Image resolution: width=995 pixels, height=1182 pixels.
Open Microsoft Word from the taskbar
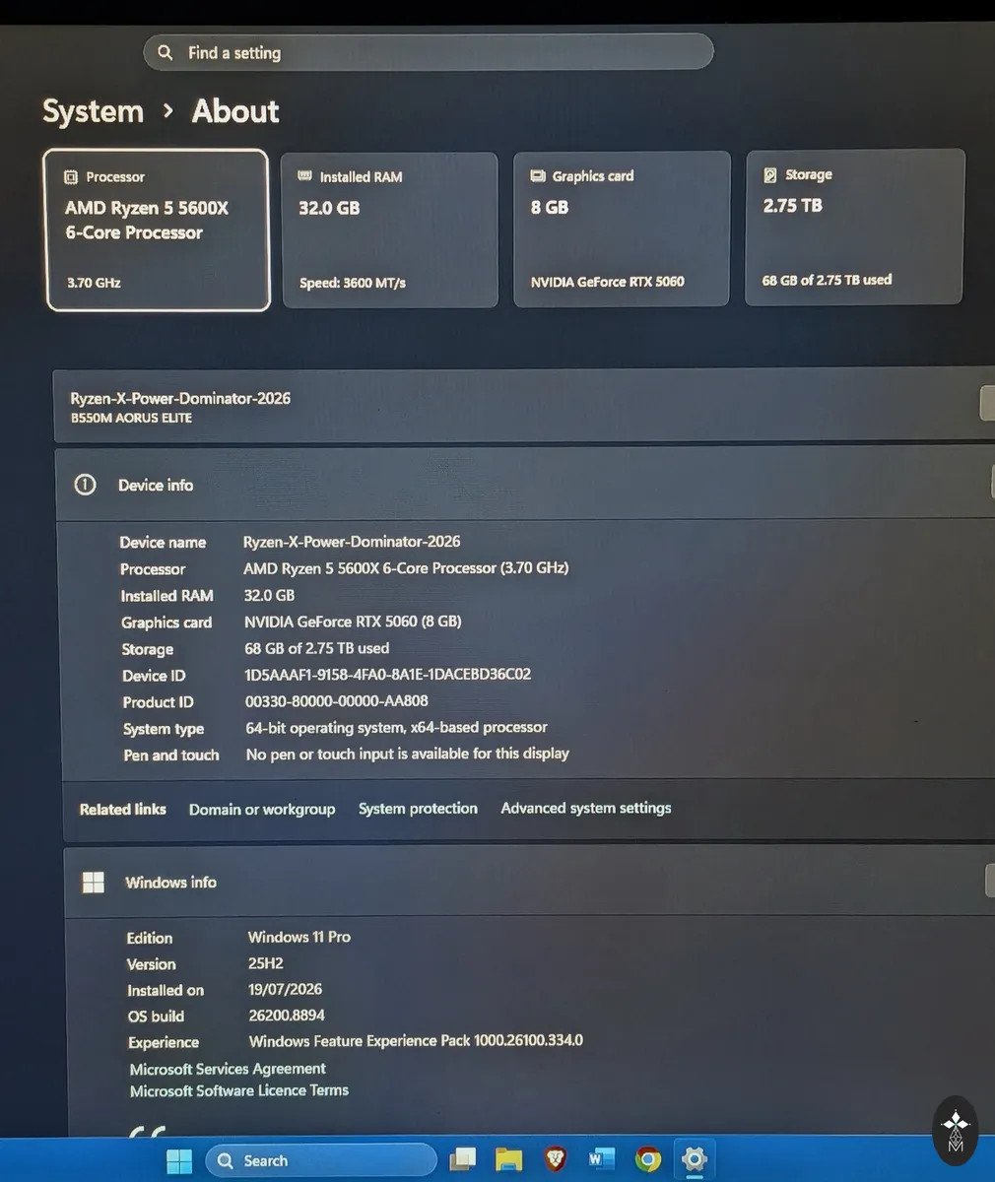601,1159
